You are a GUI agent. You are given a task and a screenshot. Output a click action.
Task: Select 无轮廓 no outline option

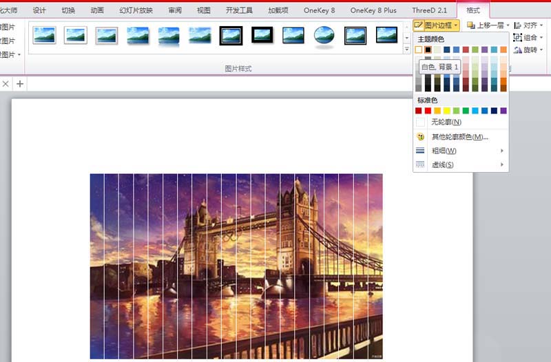pyautogui.click(x=446, y=122)
